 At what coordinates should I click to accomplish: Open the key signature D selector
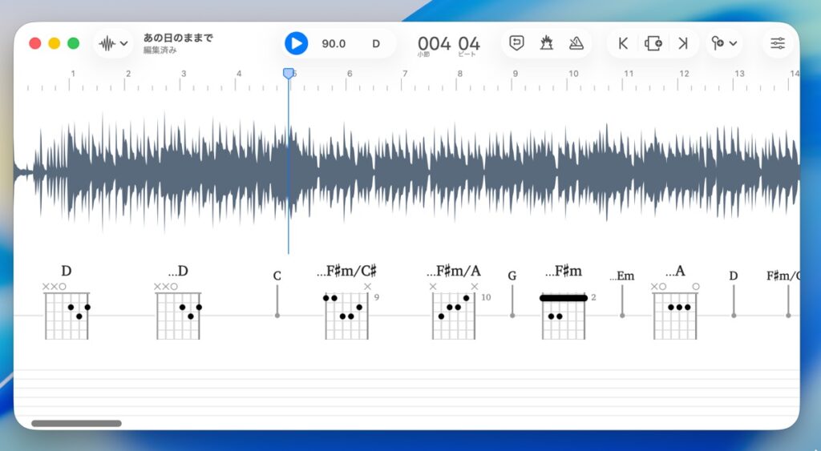(x=376, y=43)
